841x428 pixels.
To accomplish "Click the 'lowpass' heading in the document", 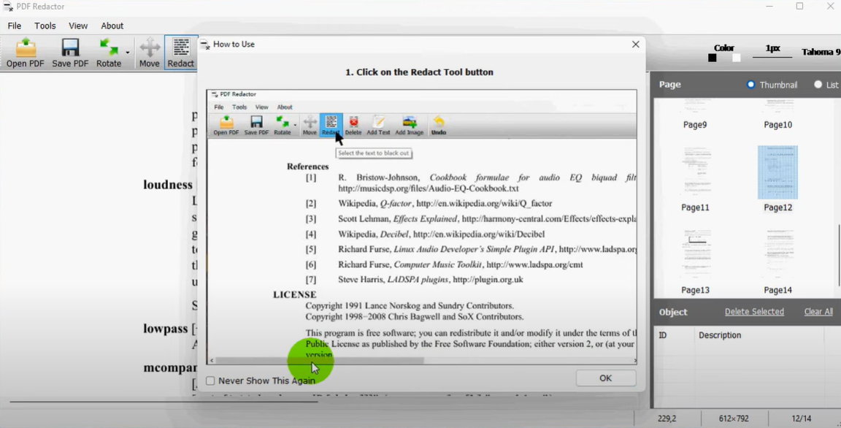I will [165, 328].
